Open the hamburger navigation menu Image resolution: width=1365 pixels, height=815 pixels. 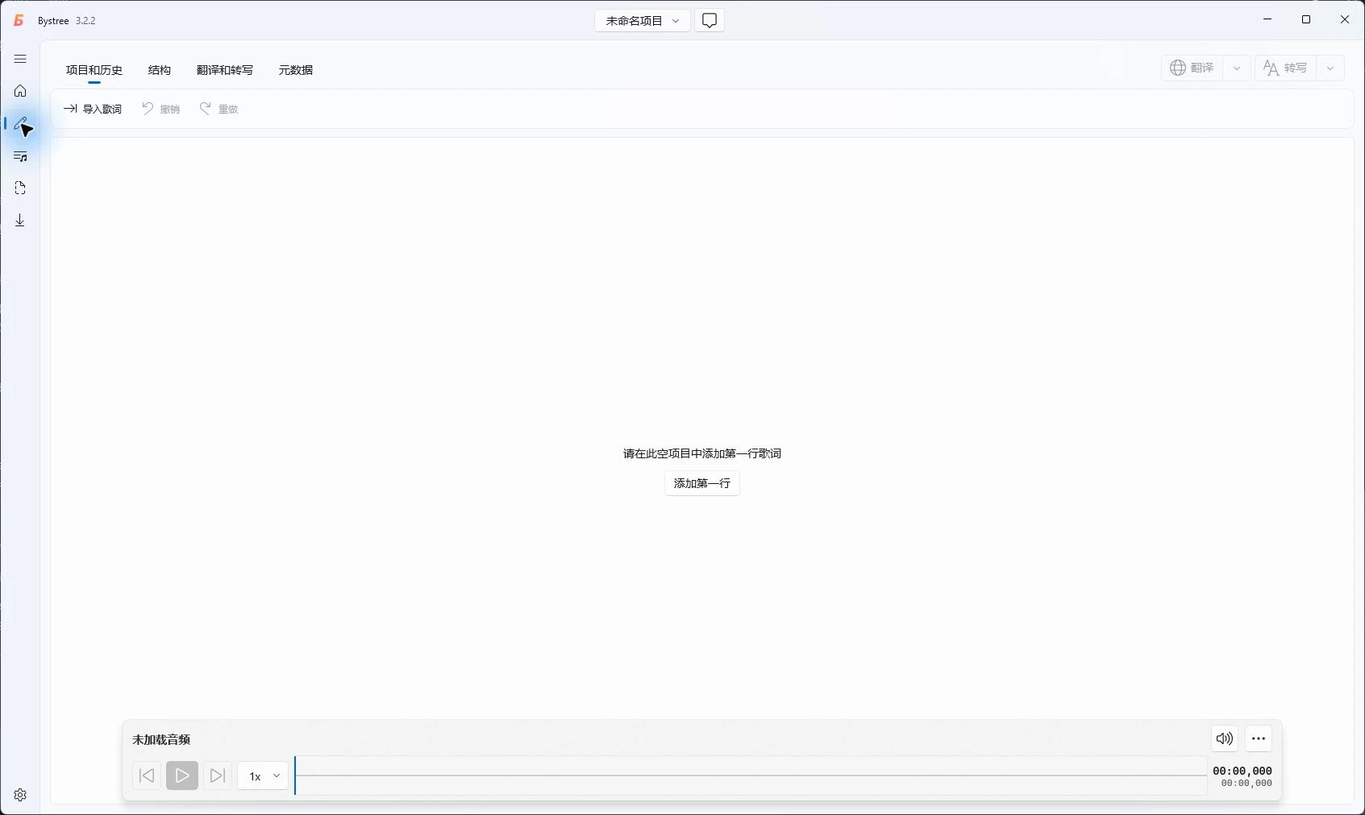(x=20, y=59)
